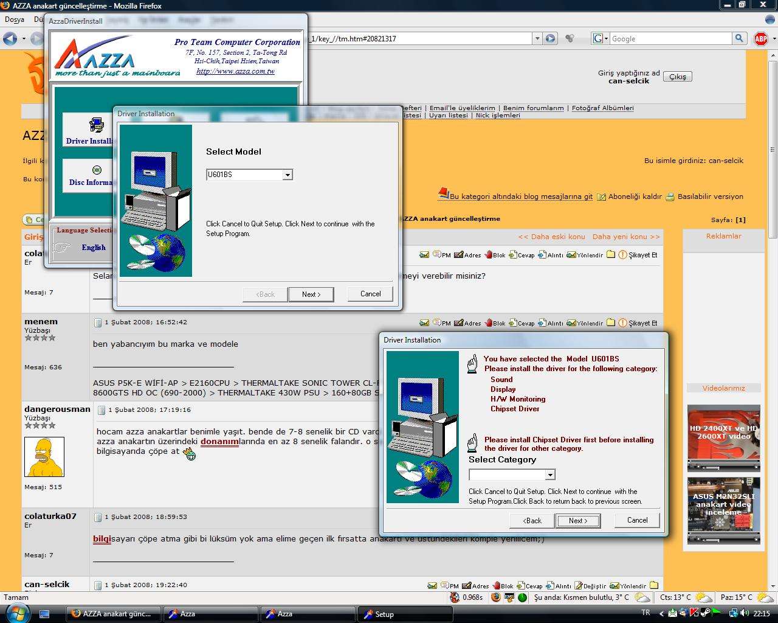This screenshot has height=623, width=778.
Task: Open the Select Model U601BS dropdown
Action: click(287, 175)
